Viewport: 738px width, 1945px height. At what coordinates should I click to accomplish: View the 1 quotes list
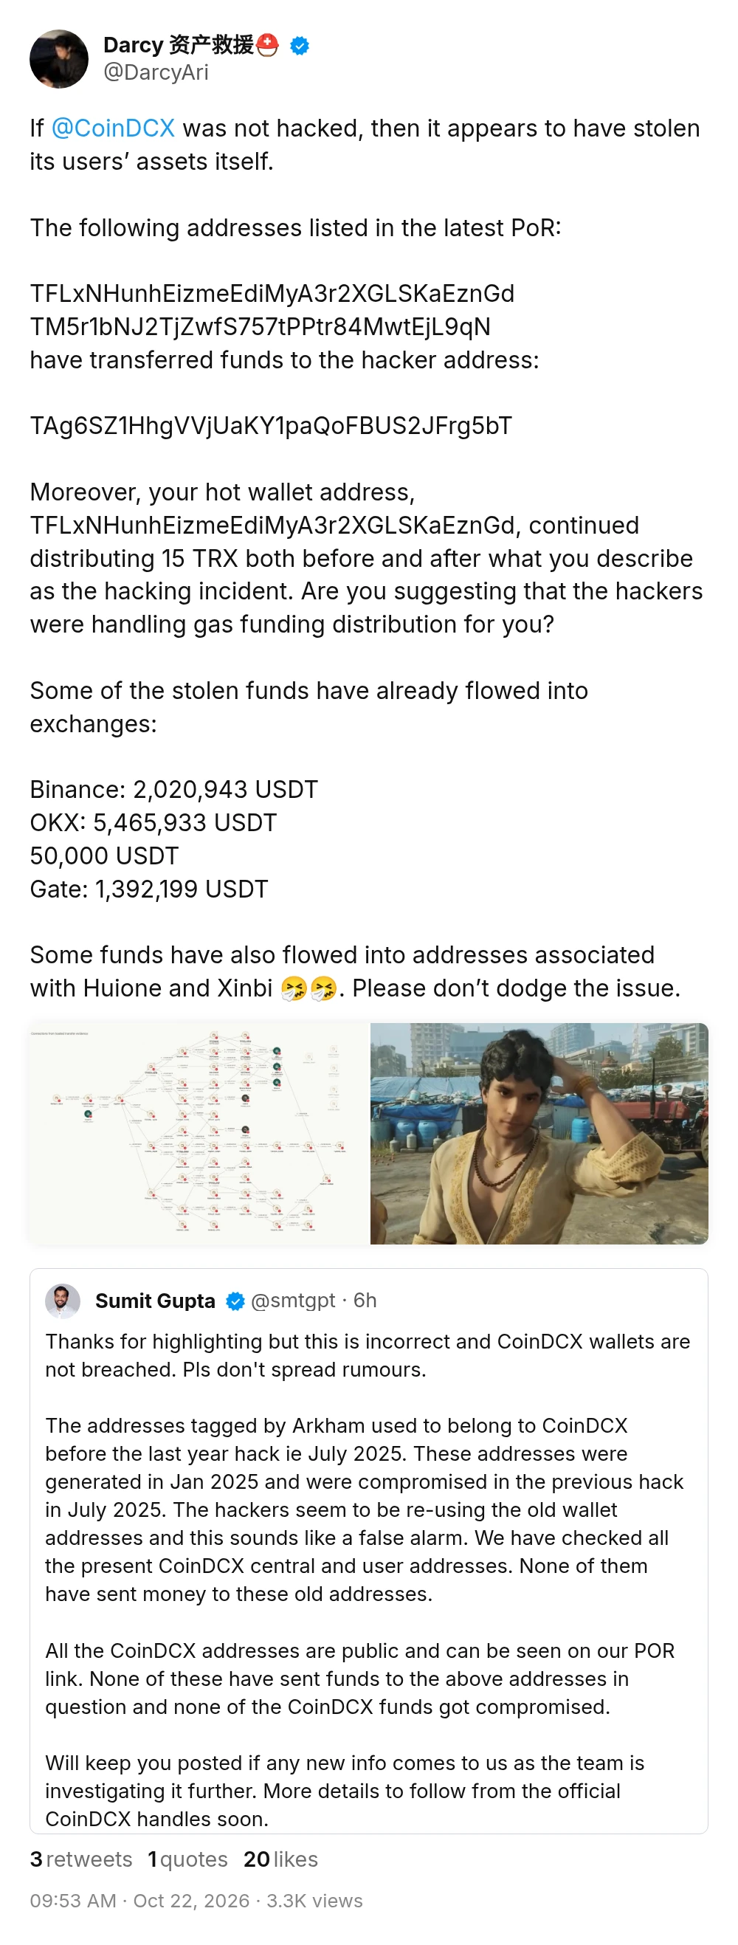[x=188, y=1859]
